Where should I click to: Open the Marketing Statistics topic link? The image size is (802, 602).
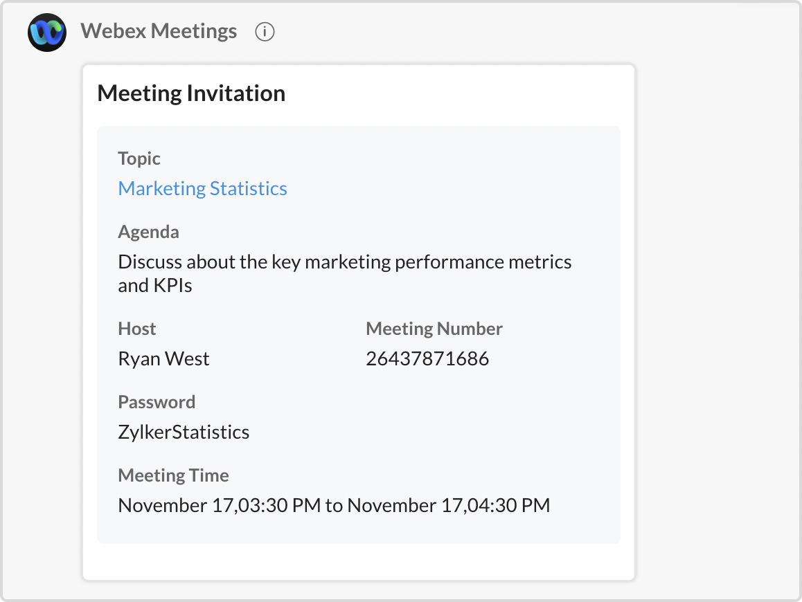[202, 188]
